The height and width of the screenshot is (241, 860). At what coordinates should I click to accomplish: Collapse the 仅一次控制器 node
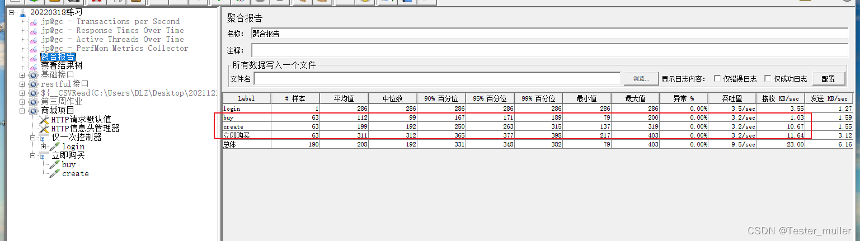(33, 138)
